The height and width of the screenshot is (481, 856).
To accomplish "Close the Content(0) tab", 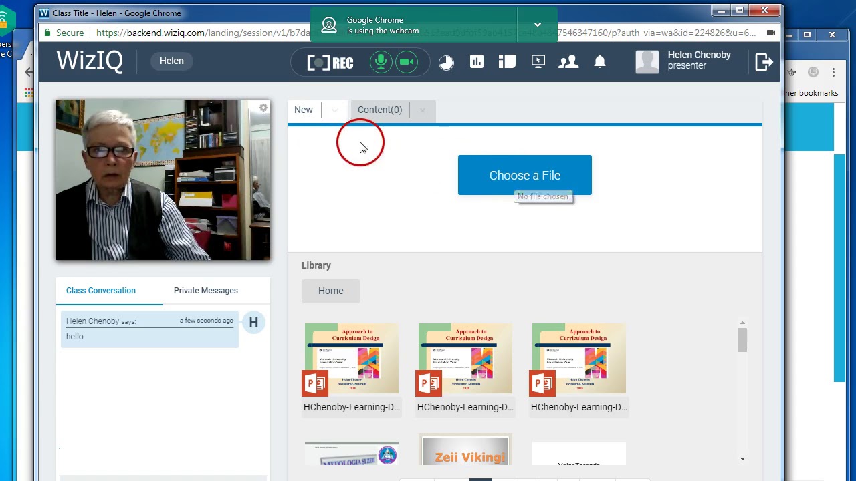I will coord(422,110).
